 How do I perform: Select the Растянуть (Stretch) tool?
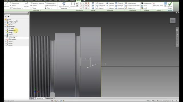119,6
